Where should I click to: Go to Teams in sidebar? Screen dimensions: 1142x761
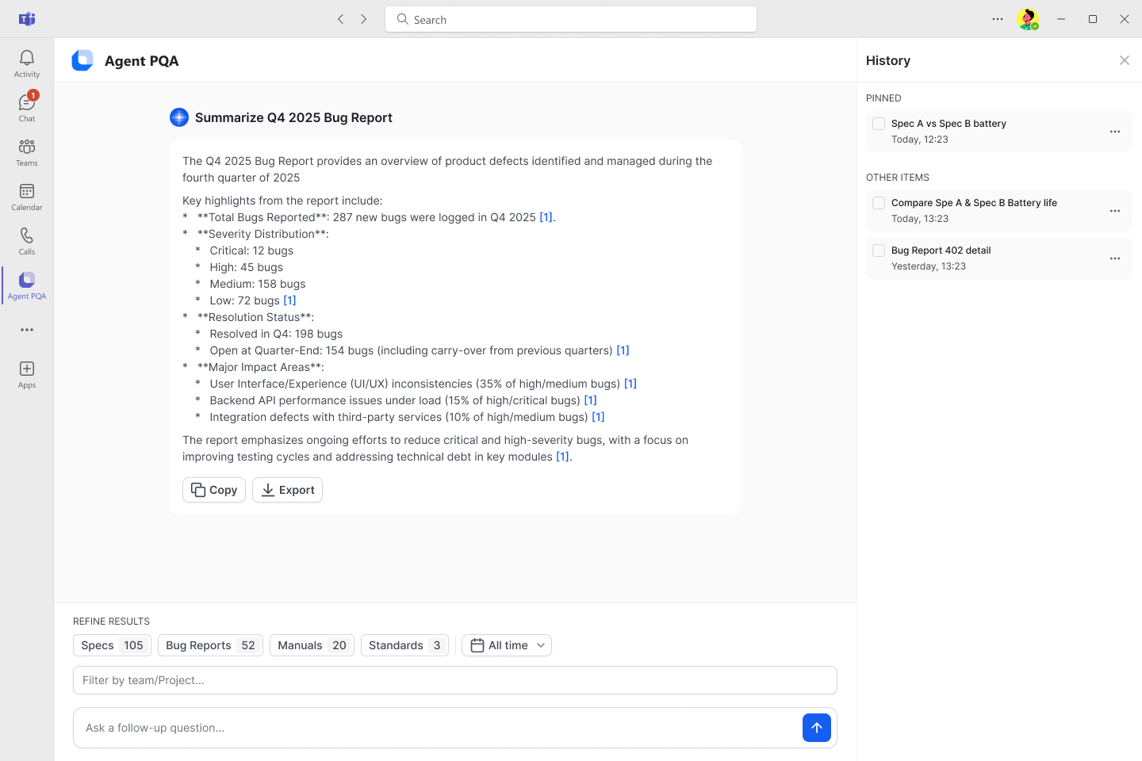27,152
